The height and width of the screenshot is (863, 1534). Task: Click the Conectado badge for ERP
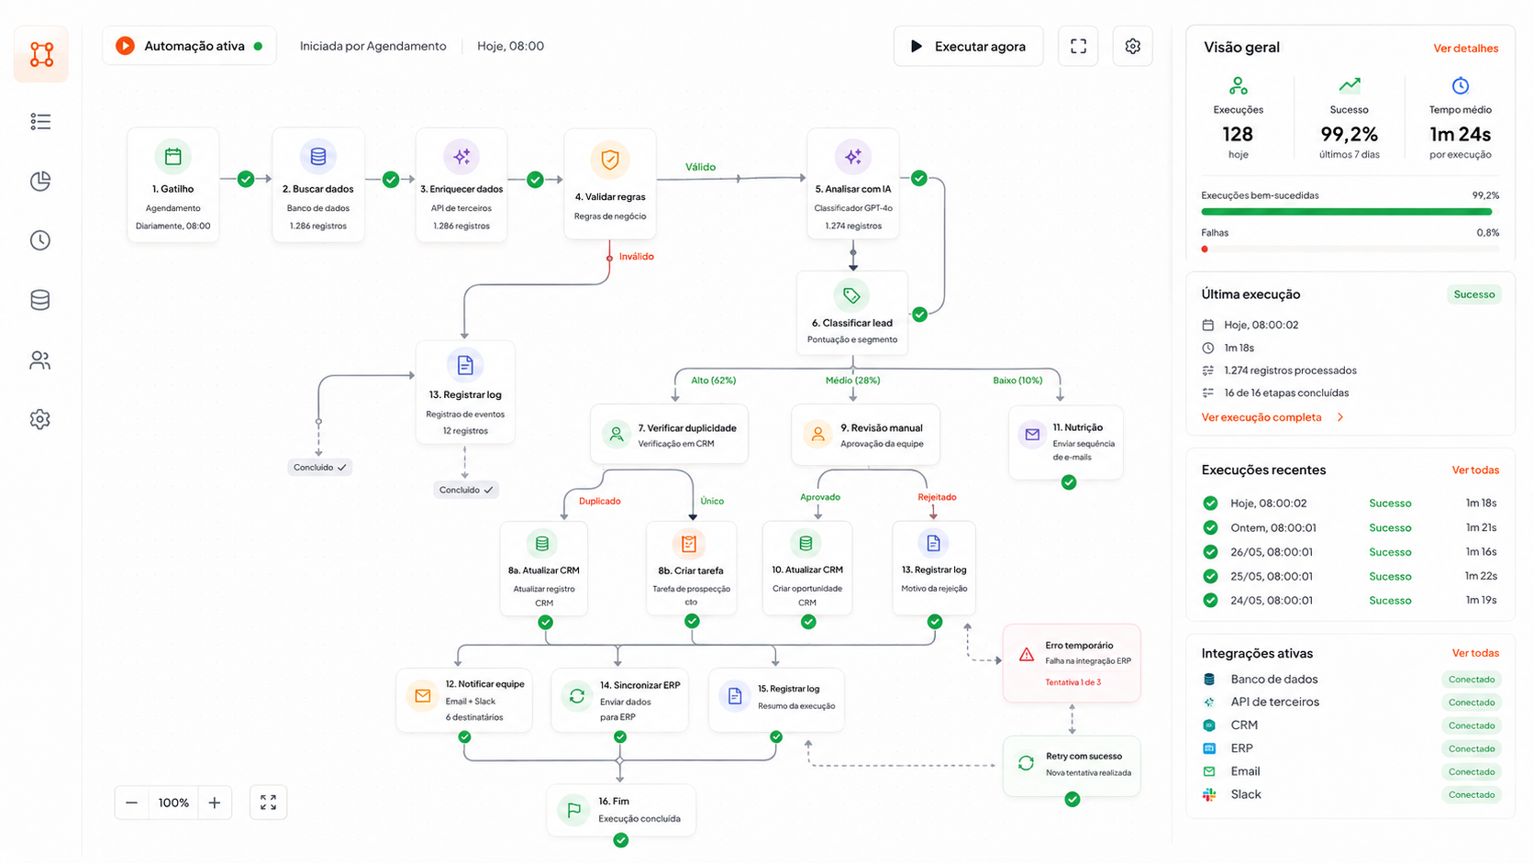[x=1472, y=748]
